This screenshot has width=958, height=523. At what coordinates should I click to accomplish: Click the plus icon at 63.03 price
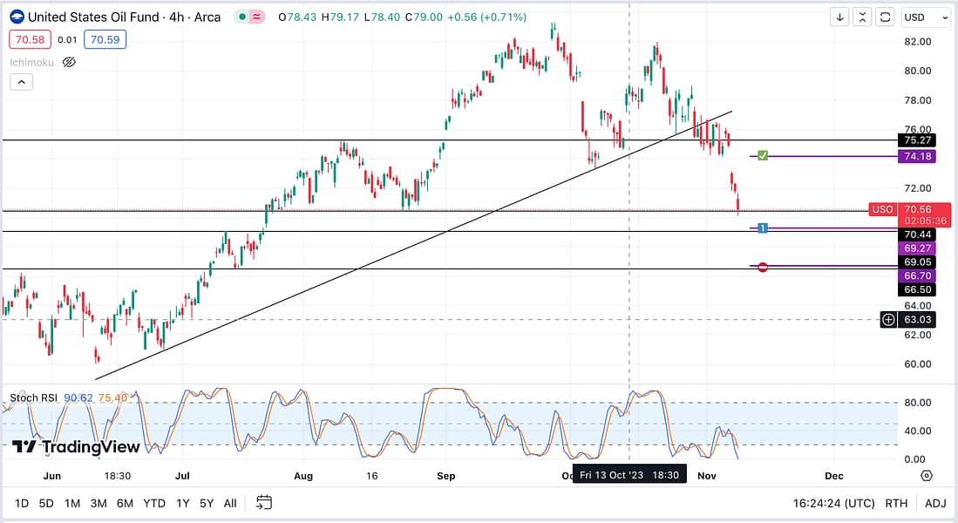[x=888, y=320]
